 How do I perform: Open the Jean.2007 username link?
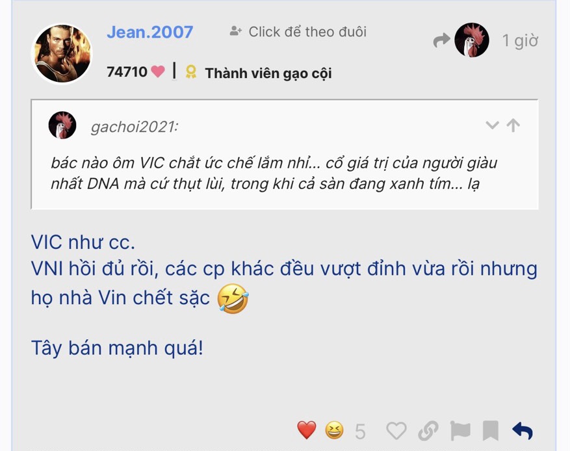[x=149, y=32]
